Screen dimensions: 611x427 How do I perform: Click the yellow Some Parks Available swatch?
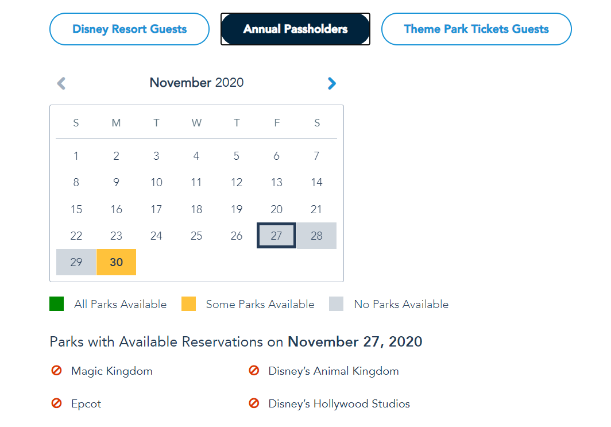point(188,304)
